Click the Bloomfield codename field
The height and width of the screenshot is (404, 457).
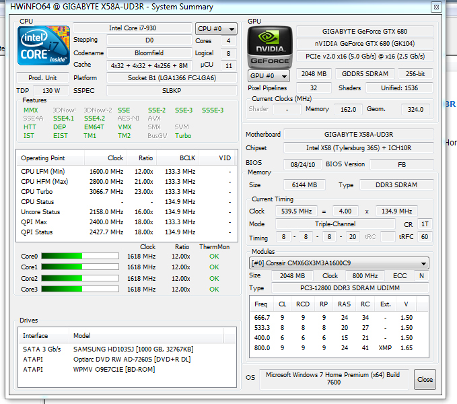149,53
